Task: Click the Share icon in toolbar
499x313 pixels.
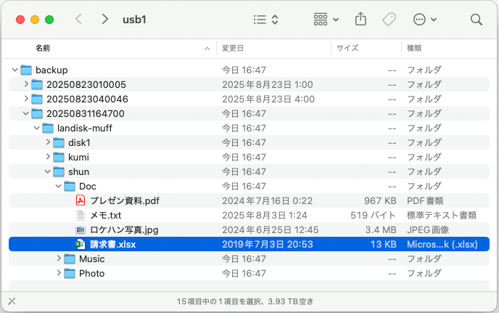Action: click(360, 19)
